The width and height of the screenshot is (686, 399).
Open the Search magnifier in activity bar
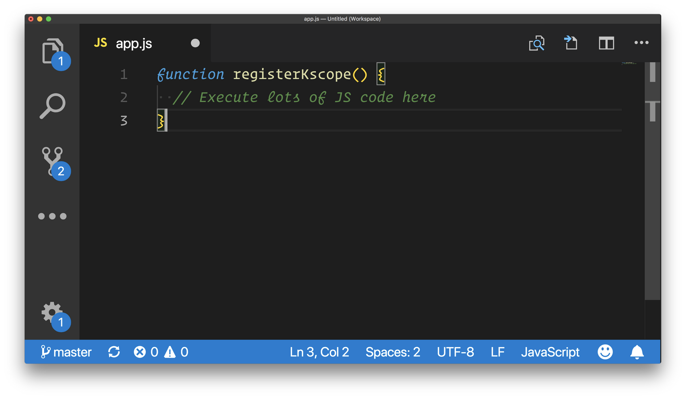pos(52,106)
